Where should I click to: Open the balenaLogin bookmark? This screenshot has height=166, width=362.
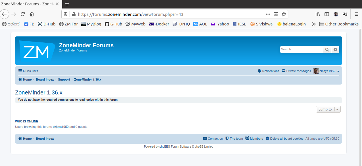291,24
